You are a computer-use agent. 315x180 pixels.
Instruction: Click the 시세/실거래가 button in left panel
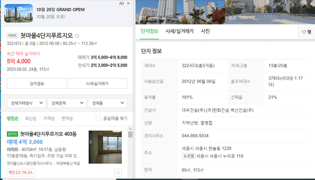click(97, 83)
